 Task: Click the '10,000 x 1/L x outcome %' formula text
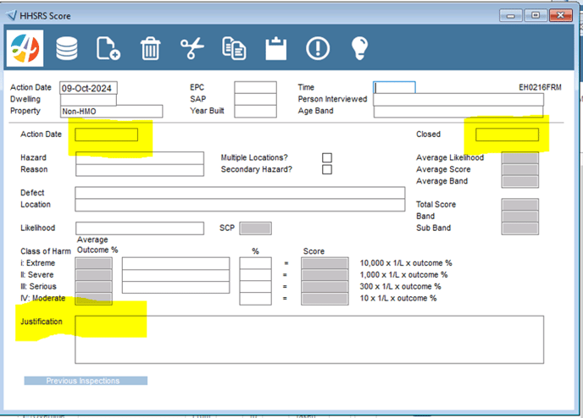(x=406, y=263)
